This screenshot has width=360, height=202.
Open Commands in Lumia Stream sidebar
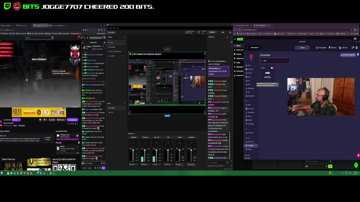tap(249, 69)
